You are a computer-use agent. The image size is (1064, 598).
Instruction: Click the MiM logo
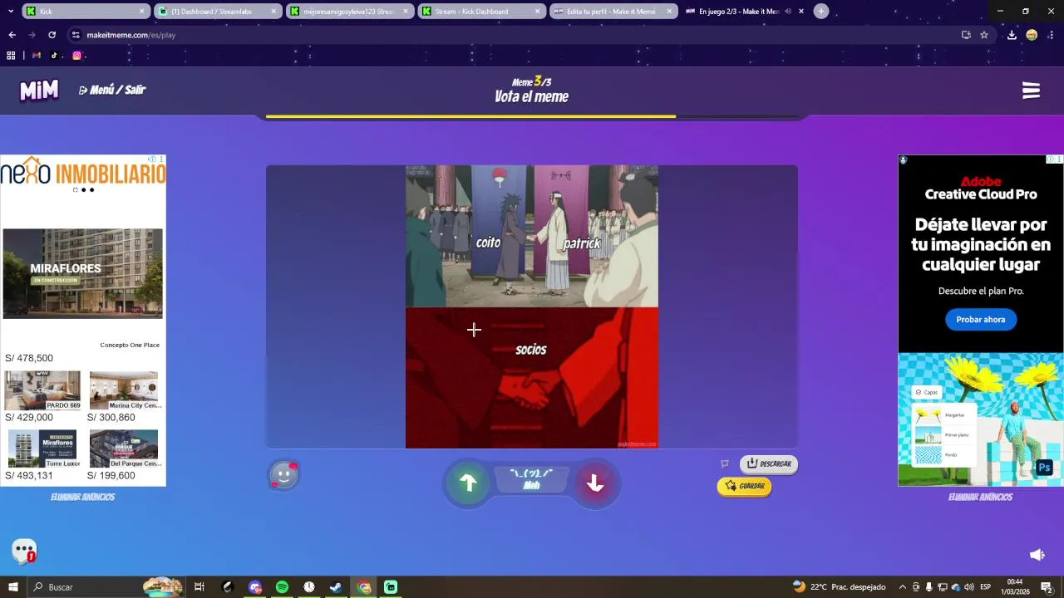pos(39,90)
